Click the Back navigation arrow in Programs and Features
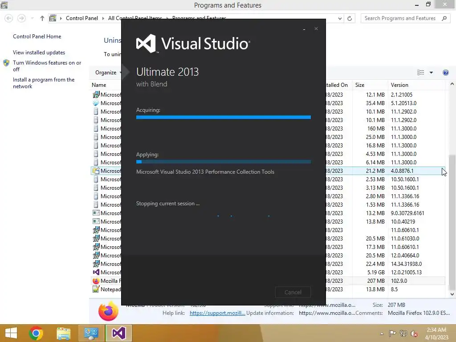The height and width of the screenshot is (342, 456). point(9,18)
